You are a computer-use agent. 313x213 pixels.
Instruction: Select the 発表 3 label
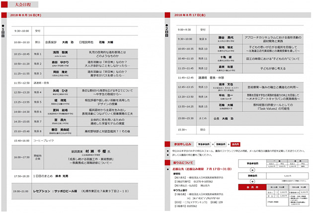click(x=38, y=74)
